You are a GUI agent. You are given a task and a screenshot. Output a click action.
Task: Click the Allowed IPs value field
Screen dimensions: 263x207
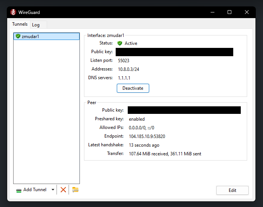pyautogui.click(x=141, y=128)
